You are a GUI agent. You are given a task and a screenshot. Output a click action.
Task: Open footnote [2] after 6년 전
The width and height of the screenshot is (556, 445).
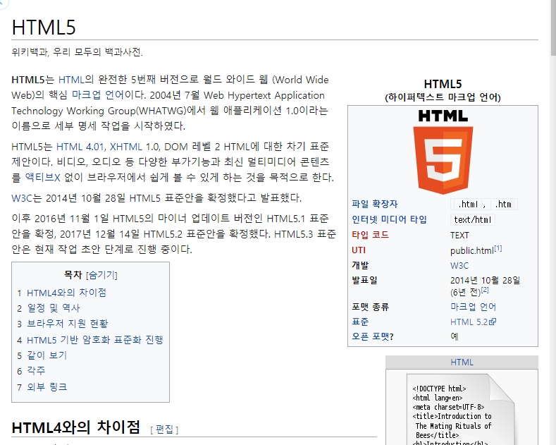485,290
